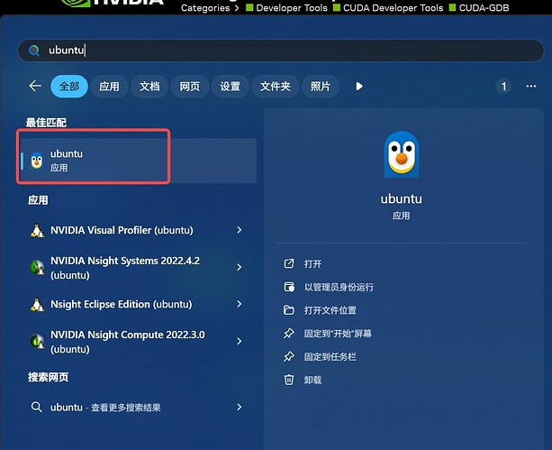This screenshot has width=552, height=450.
Task: Go back with the left arrow
Action: tap(35, 86)
